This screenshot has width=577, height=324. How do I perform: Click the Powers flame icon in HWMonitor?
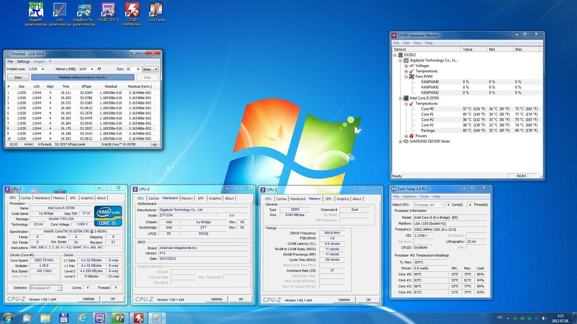(411, 136)
